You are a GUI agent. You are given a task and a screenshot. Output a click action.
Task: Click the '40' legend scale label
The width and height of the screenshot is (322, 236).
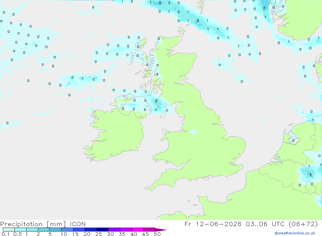tap(134, 234)
